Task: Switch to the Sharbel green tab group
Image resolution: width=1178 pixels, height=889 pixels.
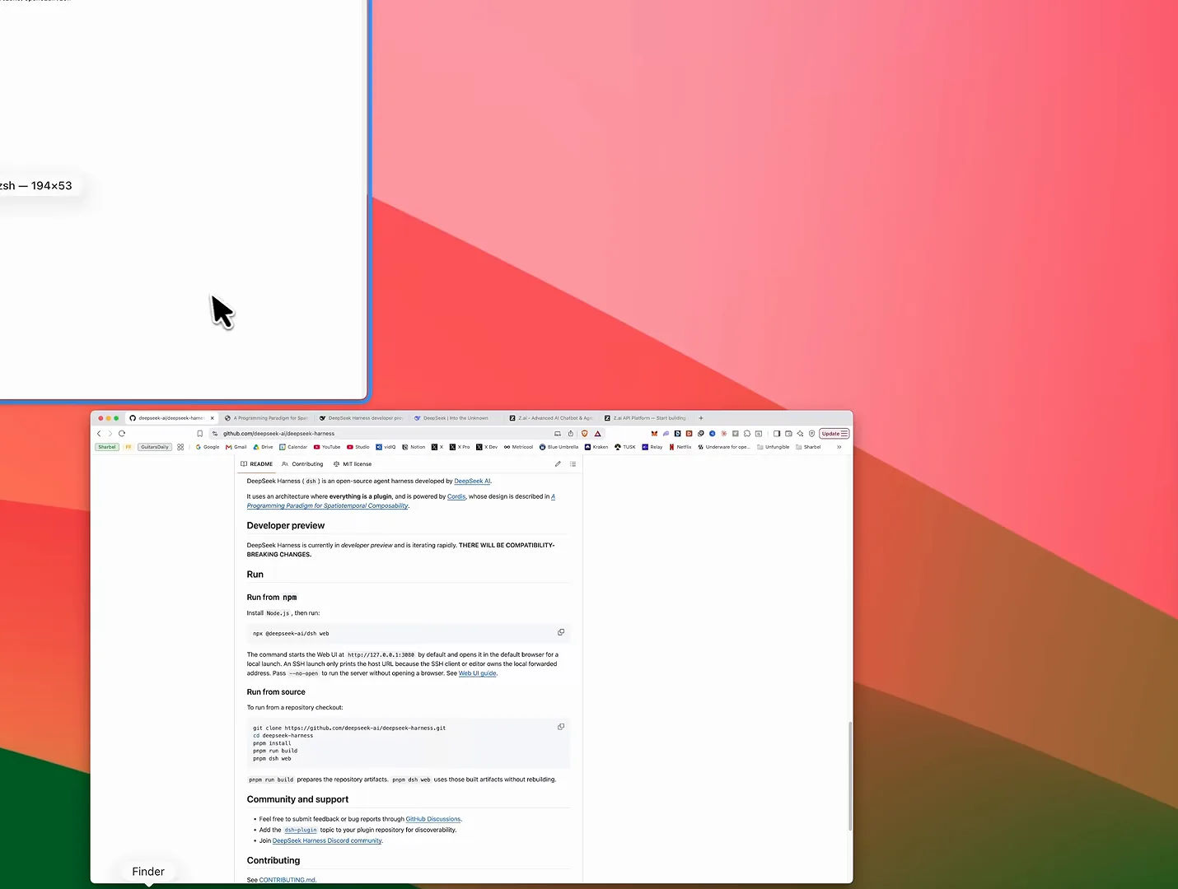Action: 107,447
